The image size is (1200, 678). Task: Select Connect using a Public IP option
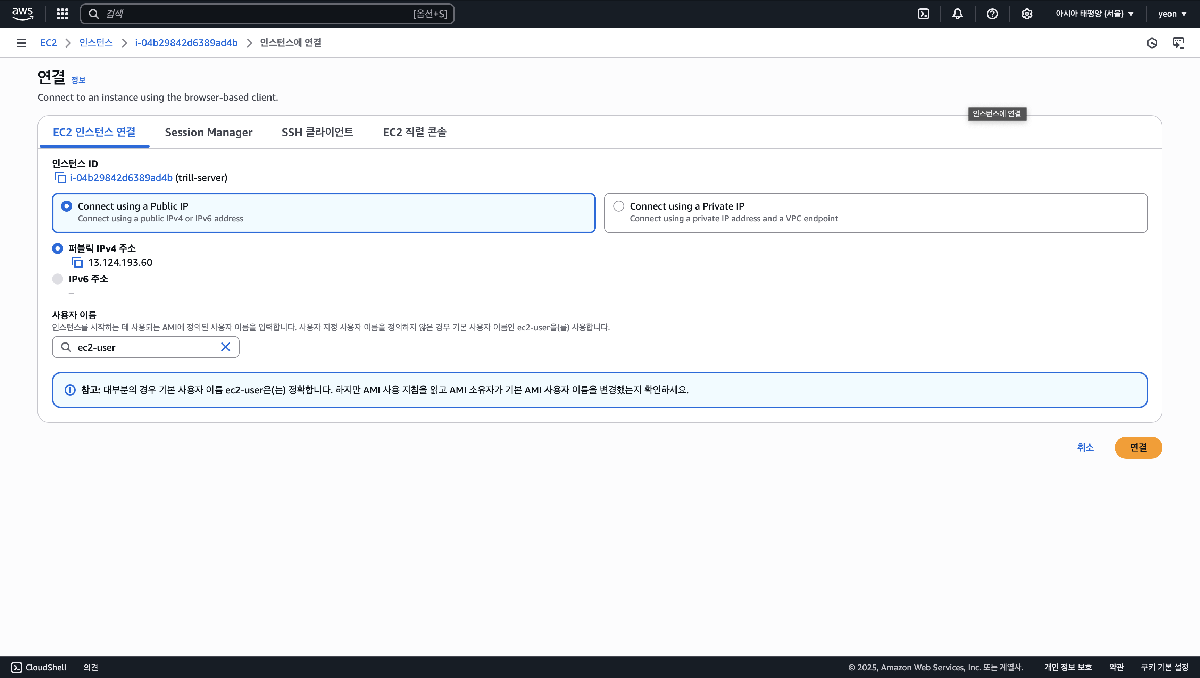tap(67, 206)
